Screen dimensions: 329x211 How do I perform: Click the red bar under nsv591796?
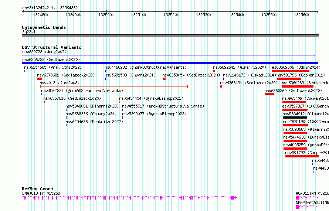coord(289,79)
